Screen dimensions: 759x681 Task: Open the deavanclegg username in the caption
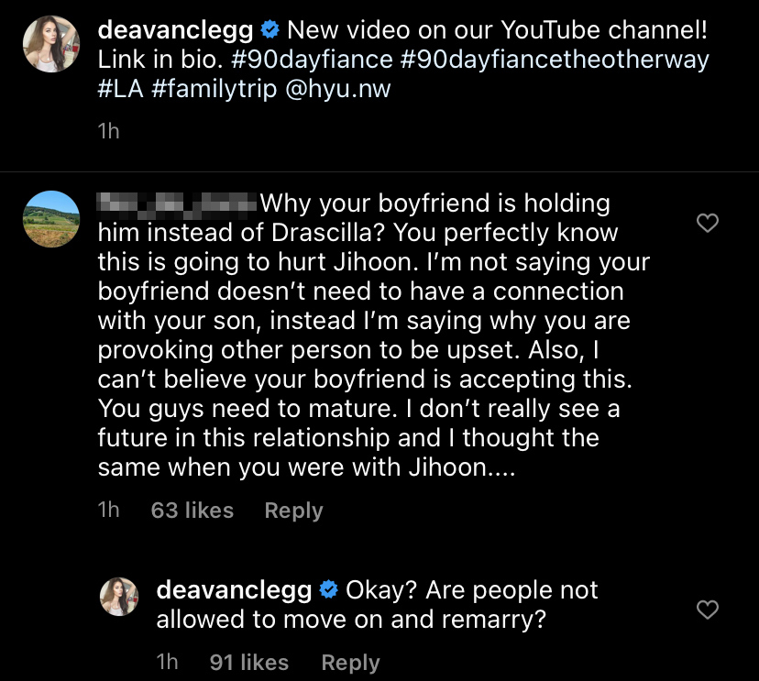tap(174, 29)
